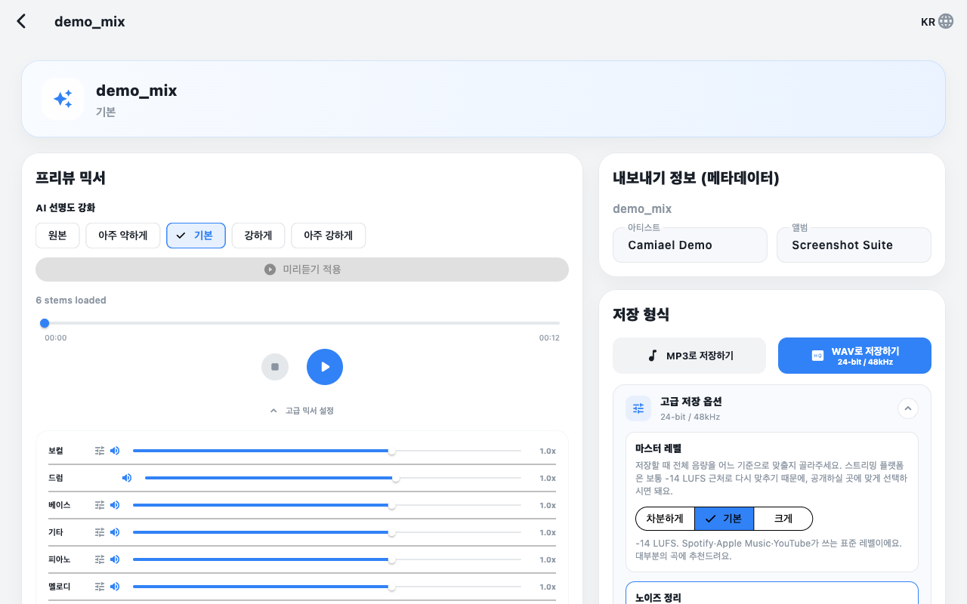Screen dimensions: 967x604
Task: Click 1.0x value for 피아노
Action: [548, 559]
